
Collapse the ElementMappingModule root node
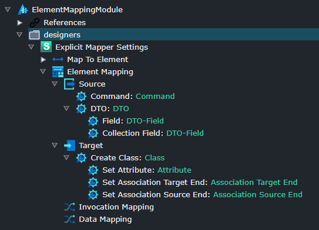click(8, 9)
